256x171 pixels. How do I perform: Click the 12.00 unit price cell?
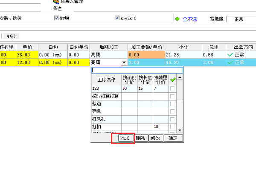pos(27,62)
